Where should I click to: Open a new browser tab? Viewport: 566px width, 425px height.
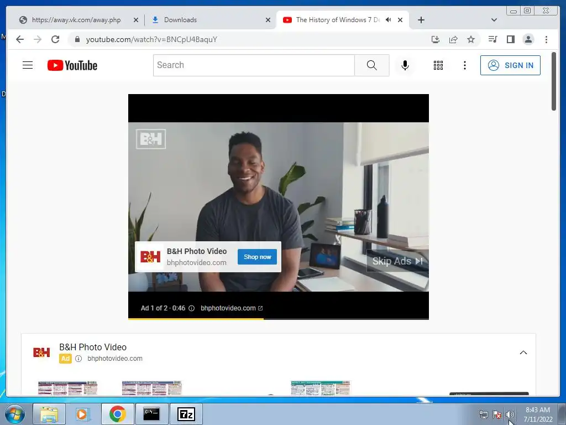click(421, 20)
